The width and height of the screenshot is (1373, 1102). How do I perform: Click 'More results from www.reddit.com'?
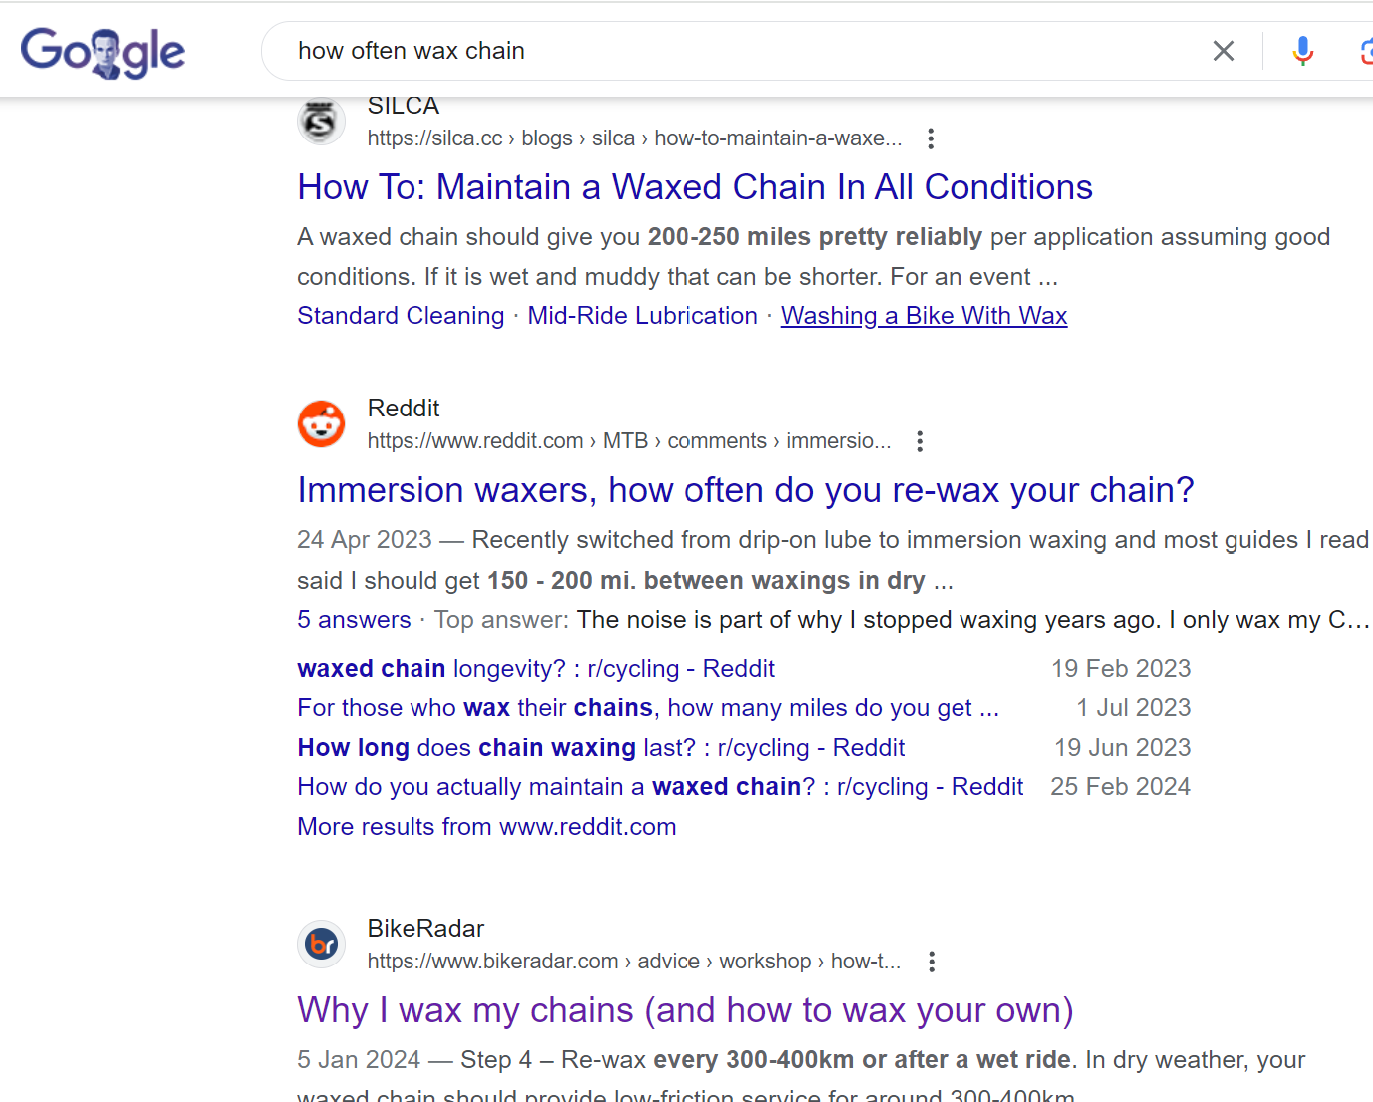click(486, 827)
